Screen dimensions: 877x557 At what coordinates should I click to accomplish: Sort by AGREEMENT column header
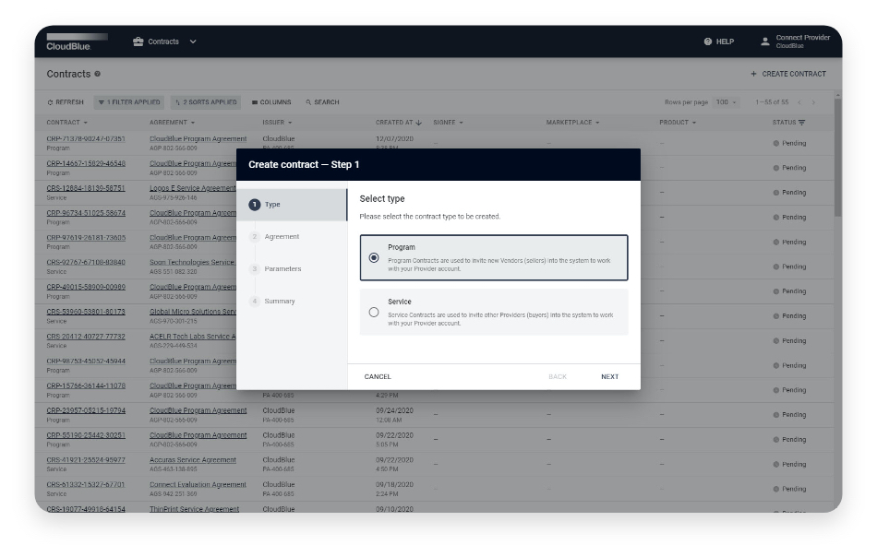tap(172, 123)
